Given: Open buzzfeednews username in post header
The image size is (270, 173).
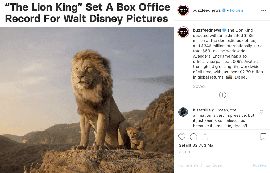Looking at the screenshot, I should pos(207,10).
